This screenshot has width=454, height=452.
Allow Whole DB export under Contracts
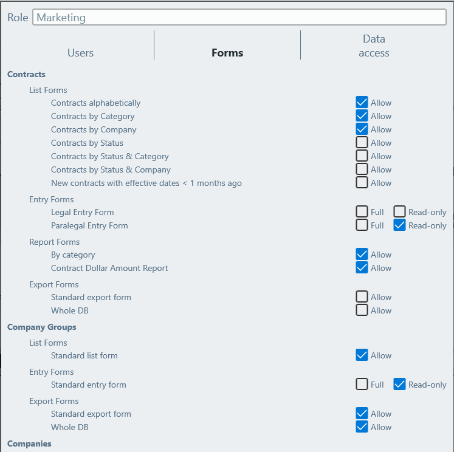tap(362, 310)
